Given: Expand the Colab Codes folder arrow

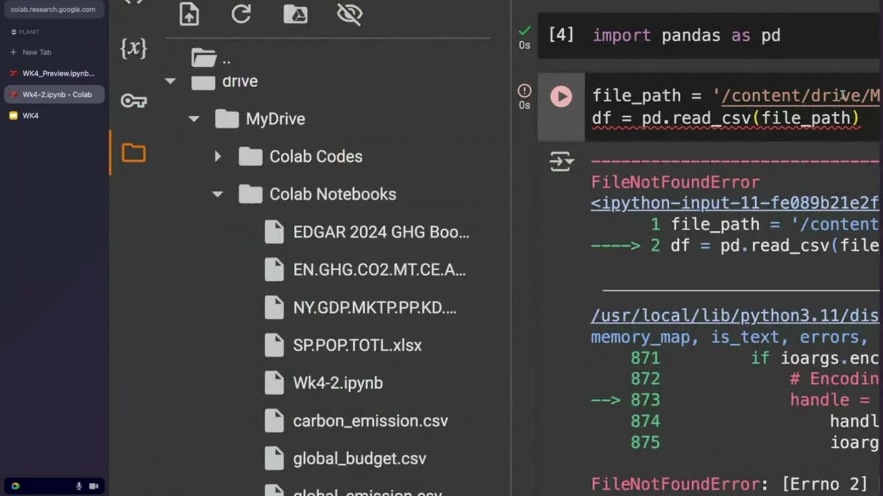Looking at the screenshot, I should coord(217,156).
